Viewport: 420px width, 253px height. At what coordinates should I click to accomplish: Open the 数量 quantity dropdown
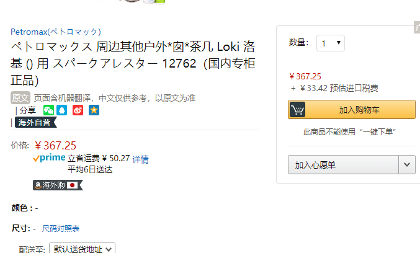coord(331,43)
